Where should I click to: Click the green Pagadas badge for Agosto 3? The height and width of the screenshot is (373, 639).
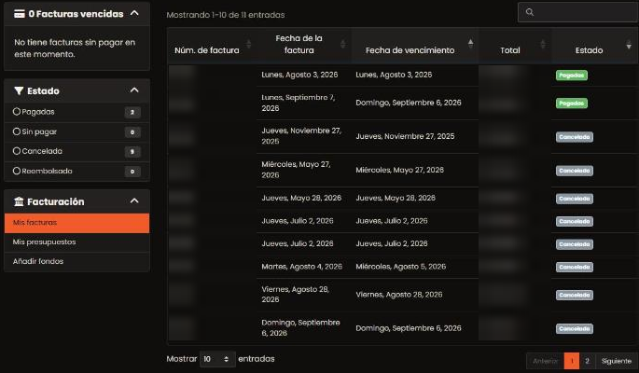click(571, 76)
